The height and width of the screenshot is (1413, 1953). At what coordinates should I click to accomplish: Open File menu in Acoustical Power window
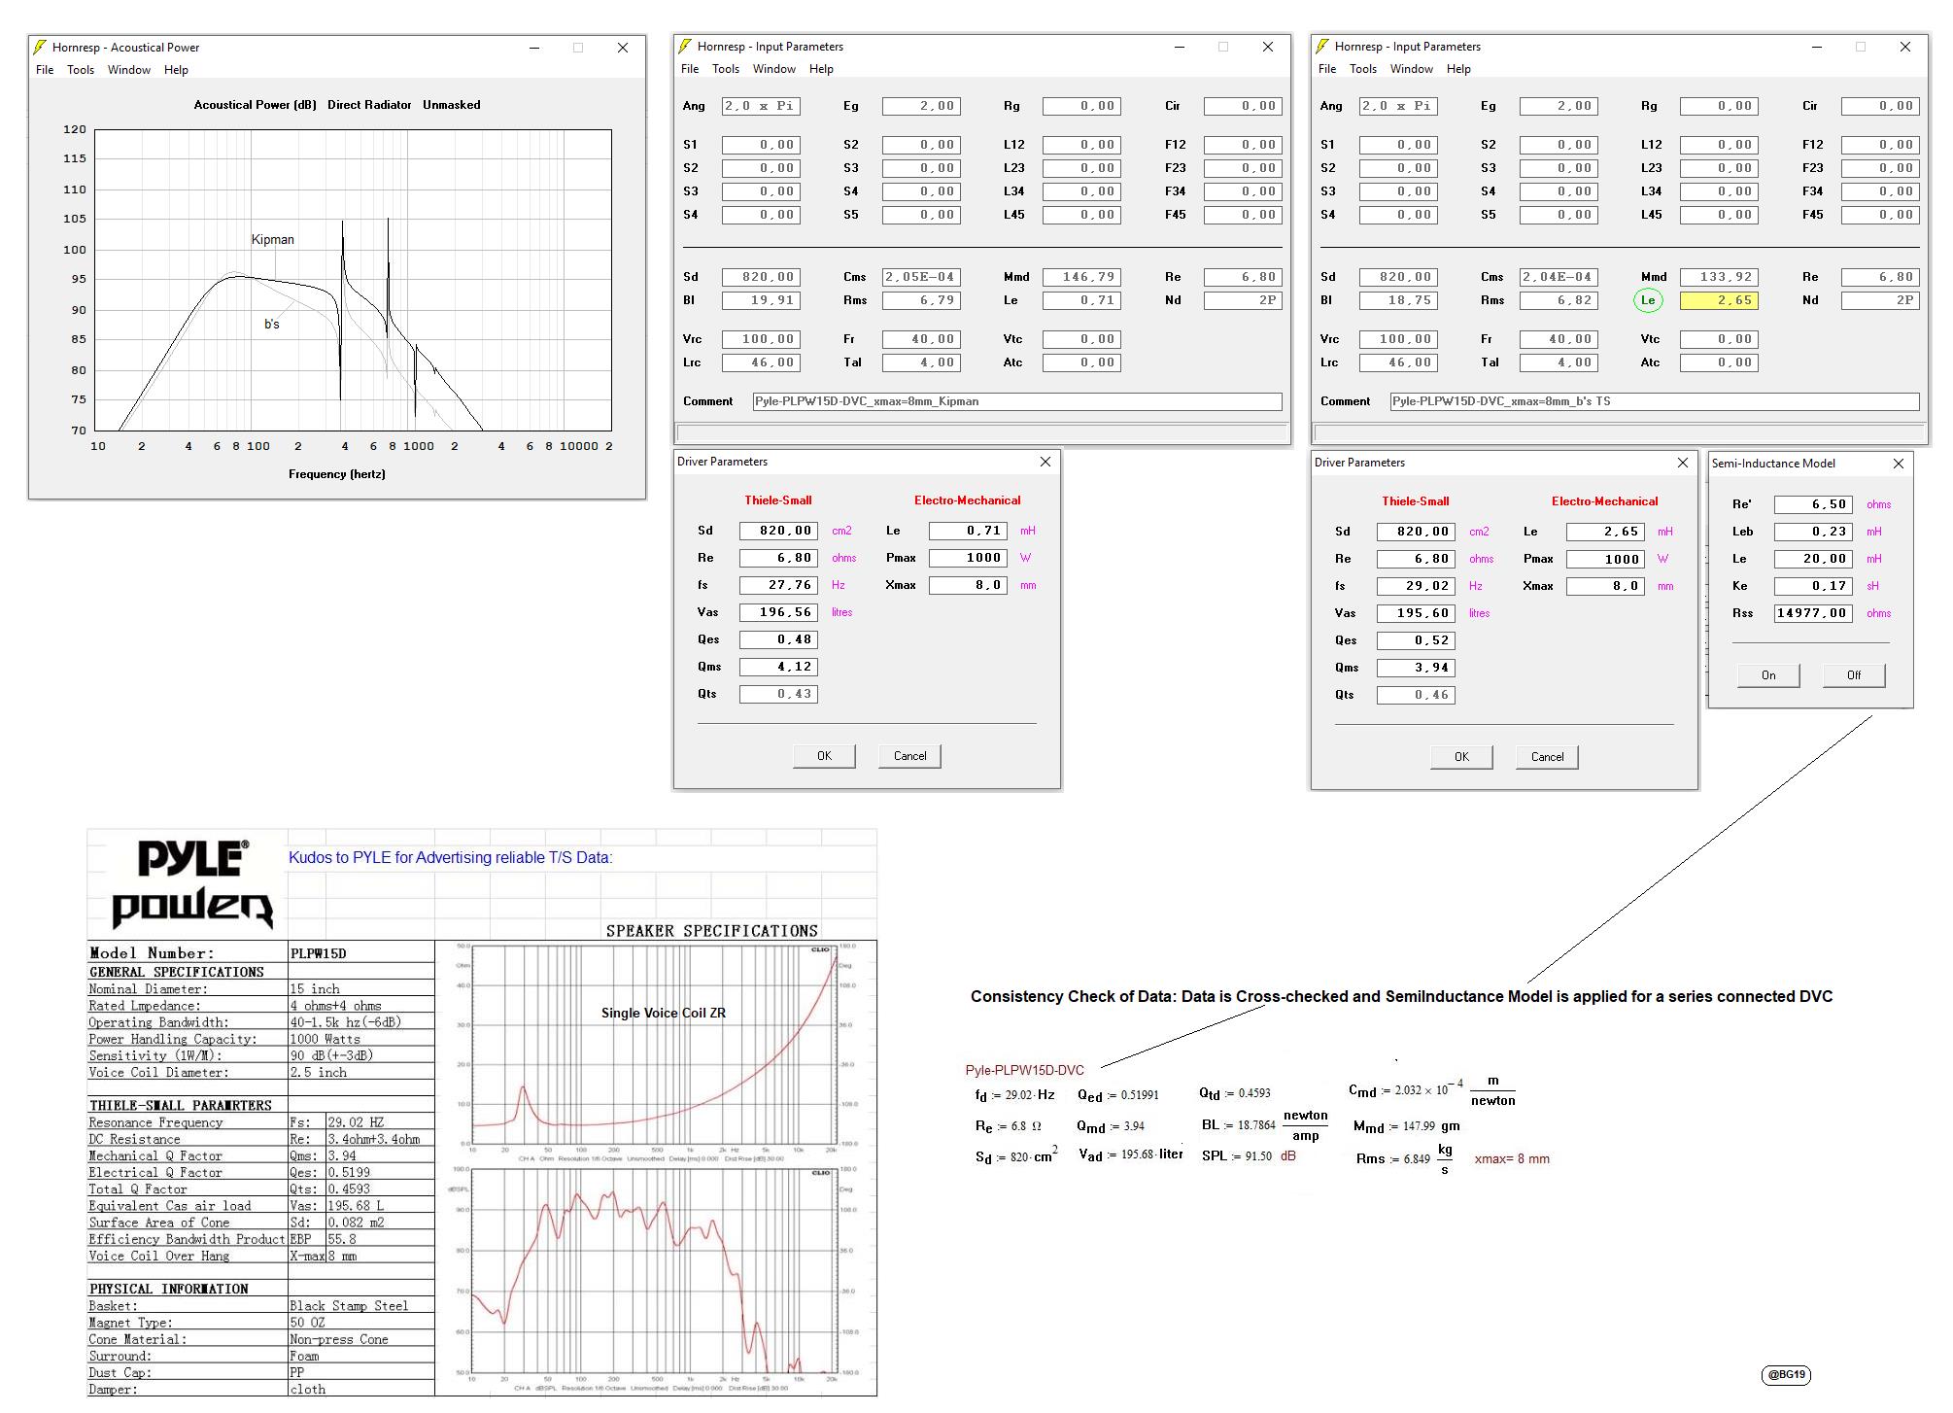(x=45, y=70)
